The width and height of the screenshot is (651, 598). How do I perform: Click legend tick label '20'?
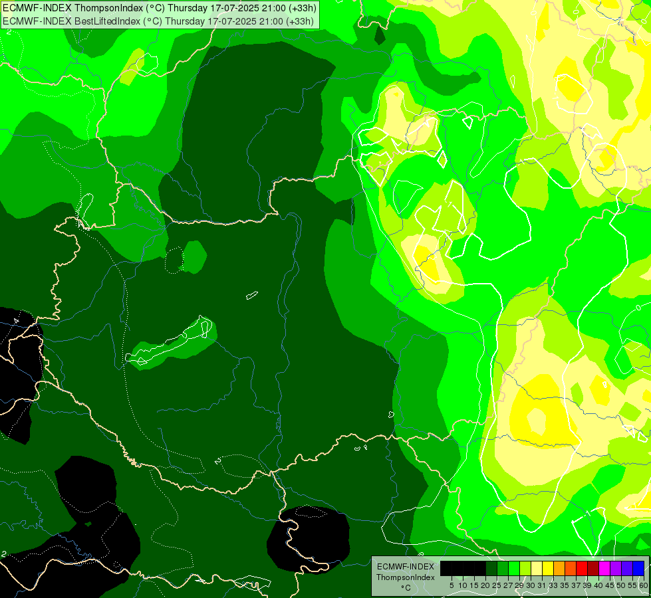point(485,585)
